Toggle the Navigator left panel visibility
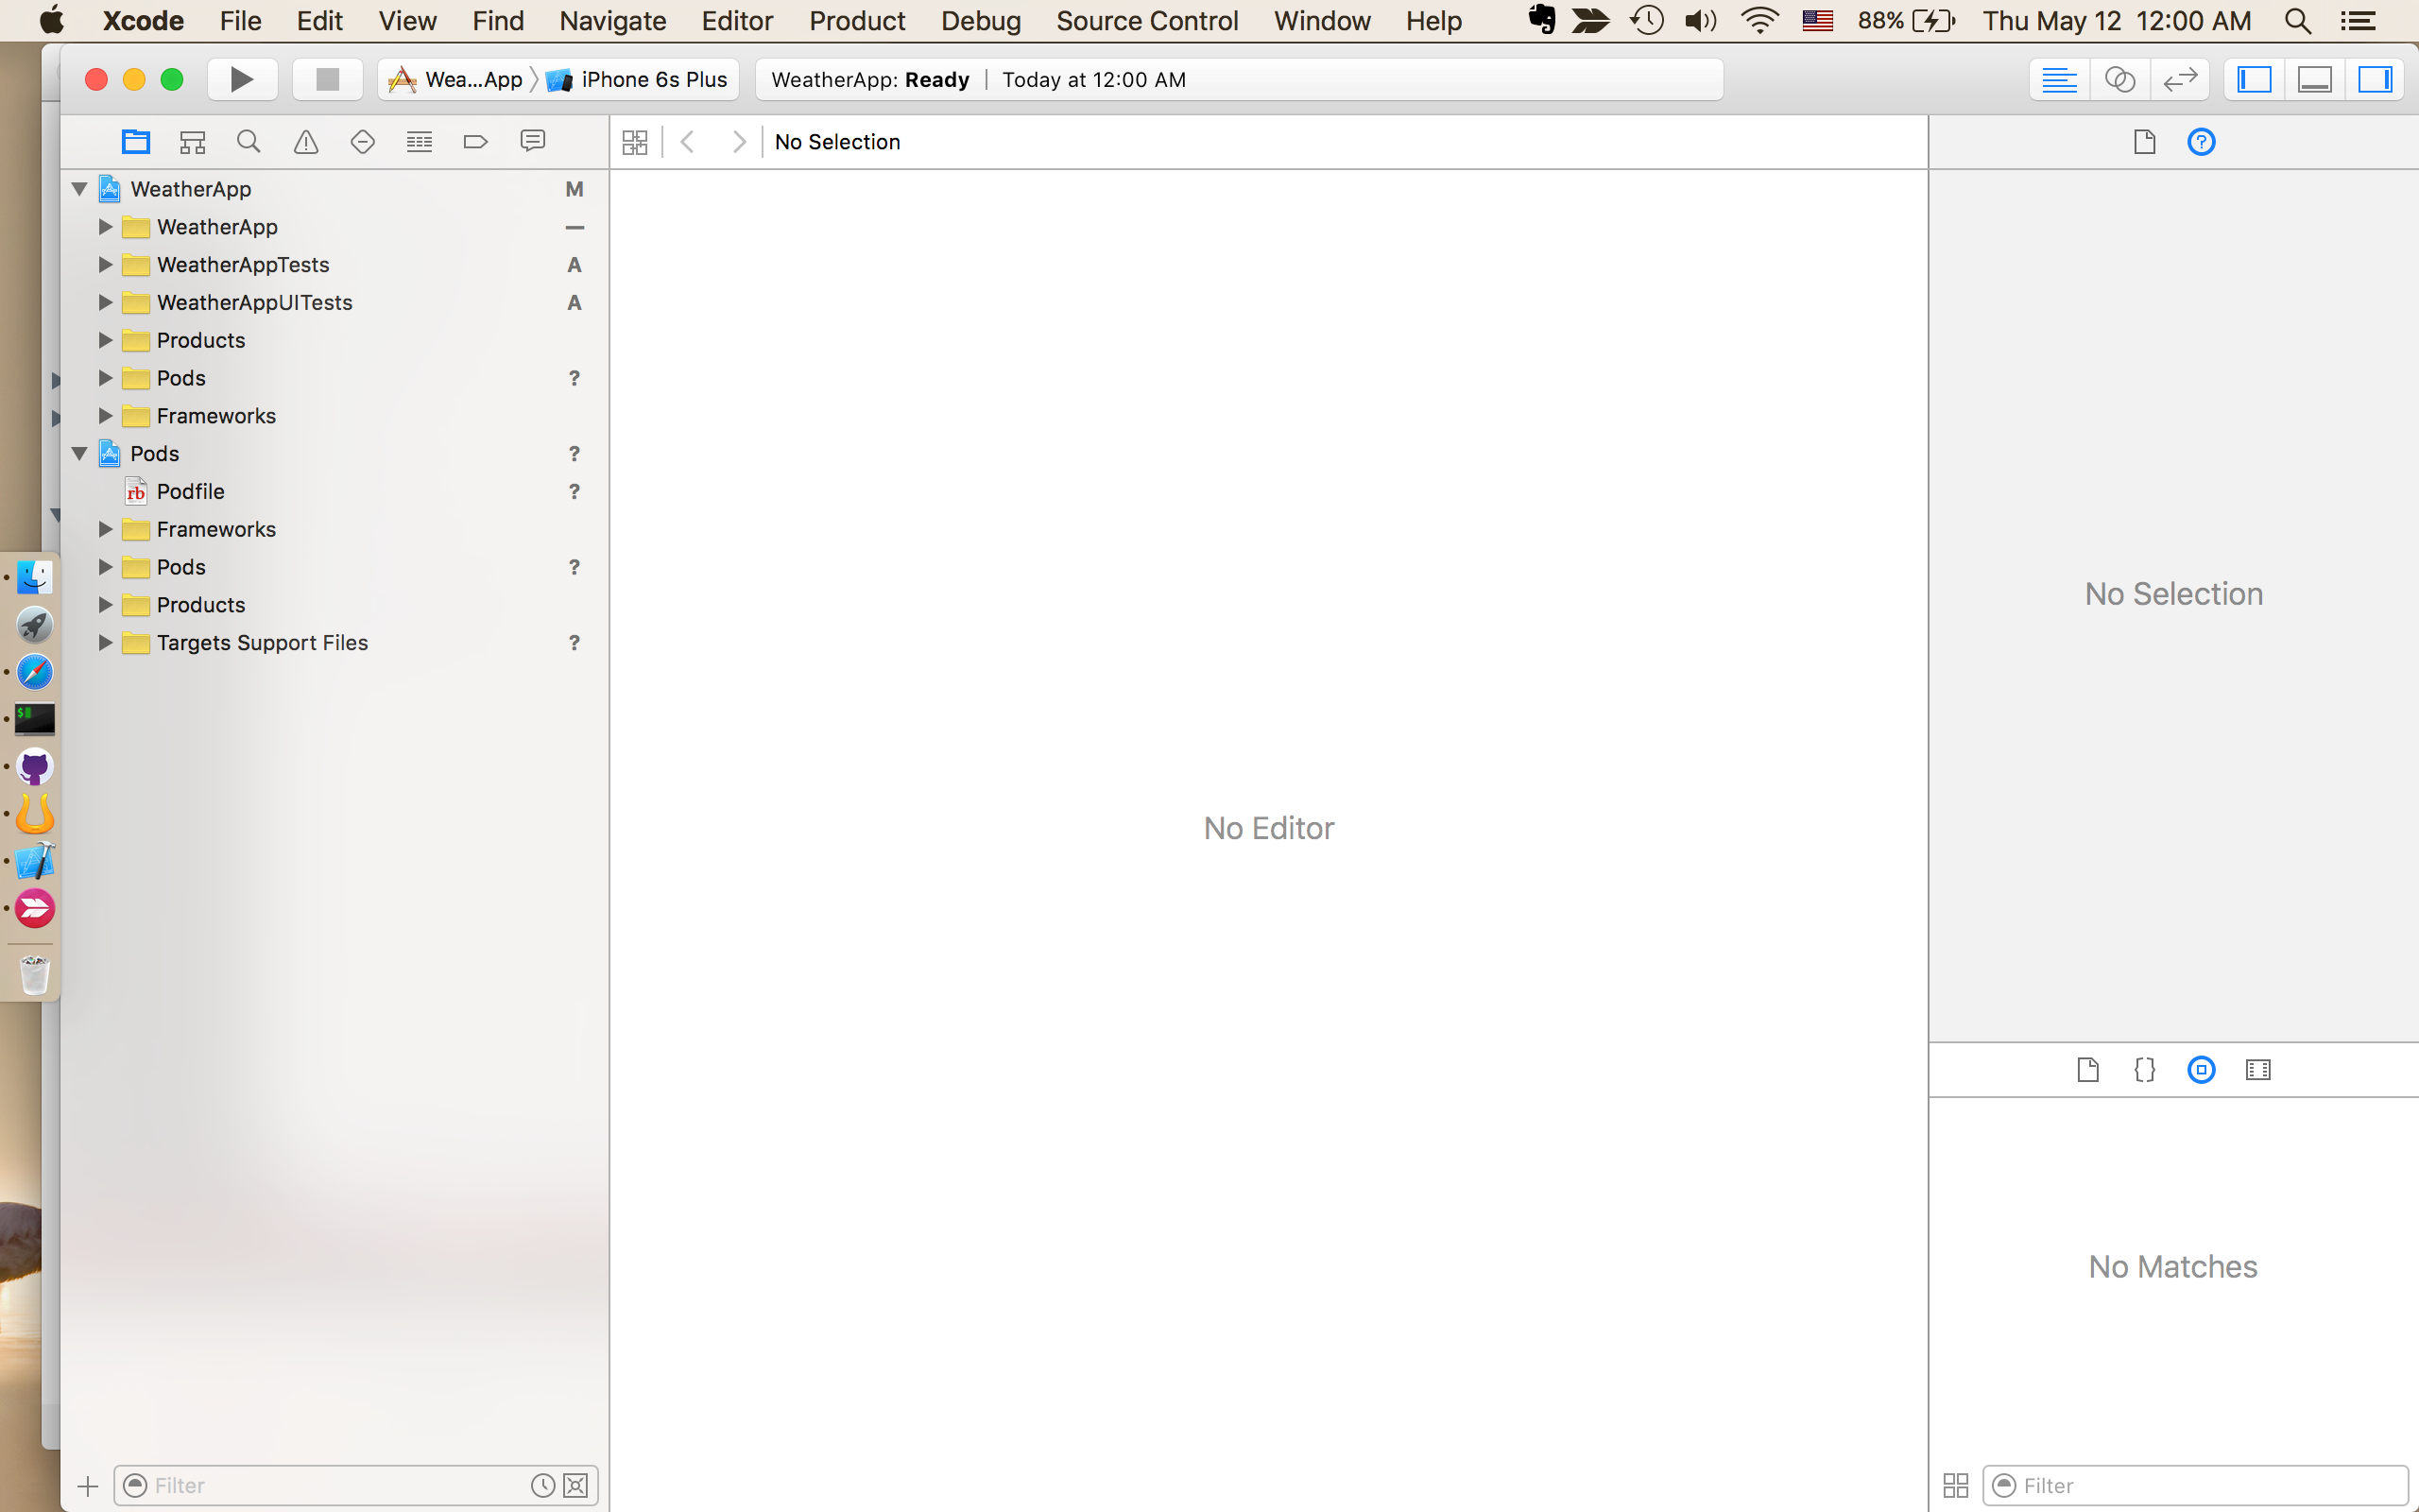The image size is (2419, 1512). [2254, 79]
